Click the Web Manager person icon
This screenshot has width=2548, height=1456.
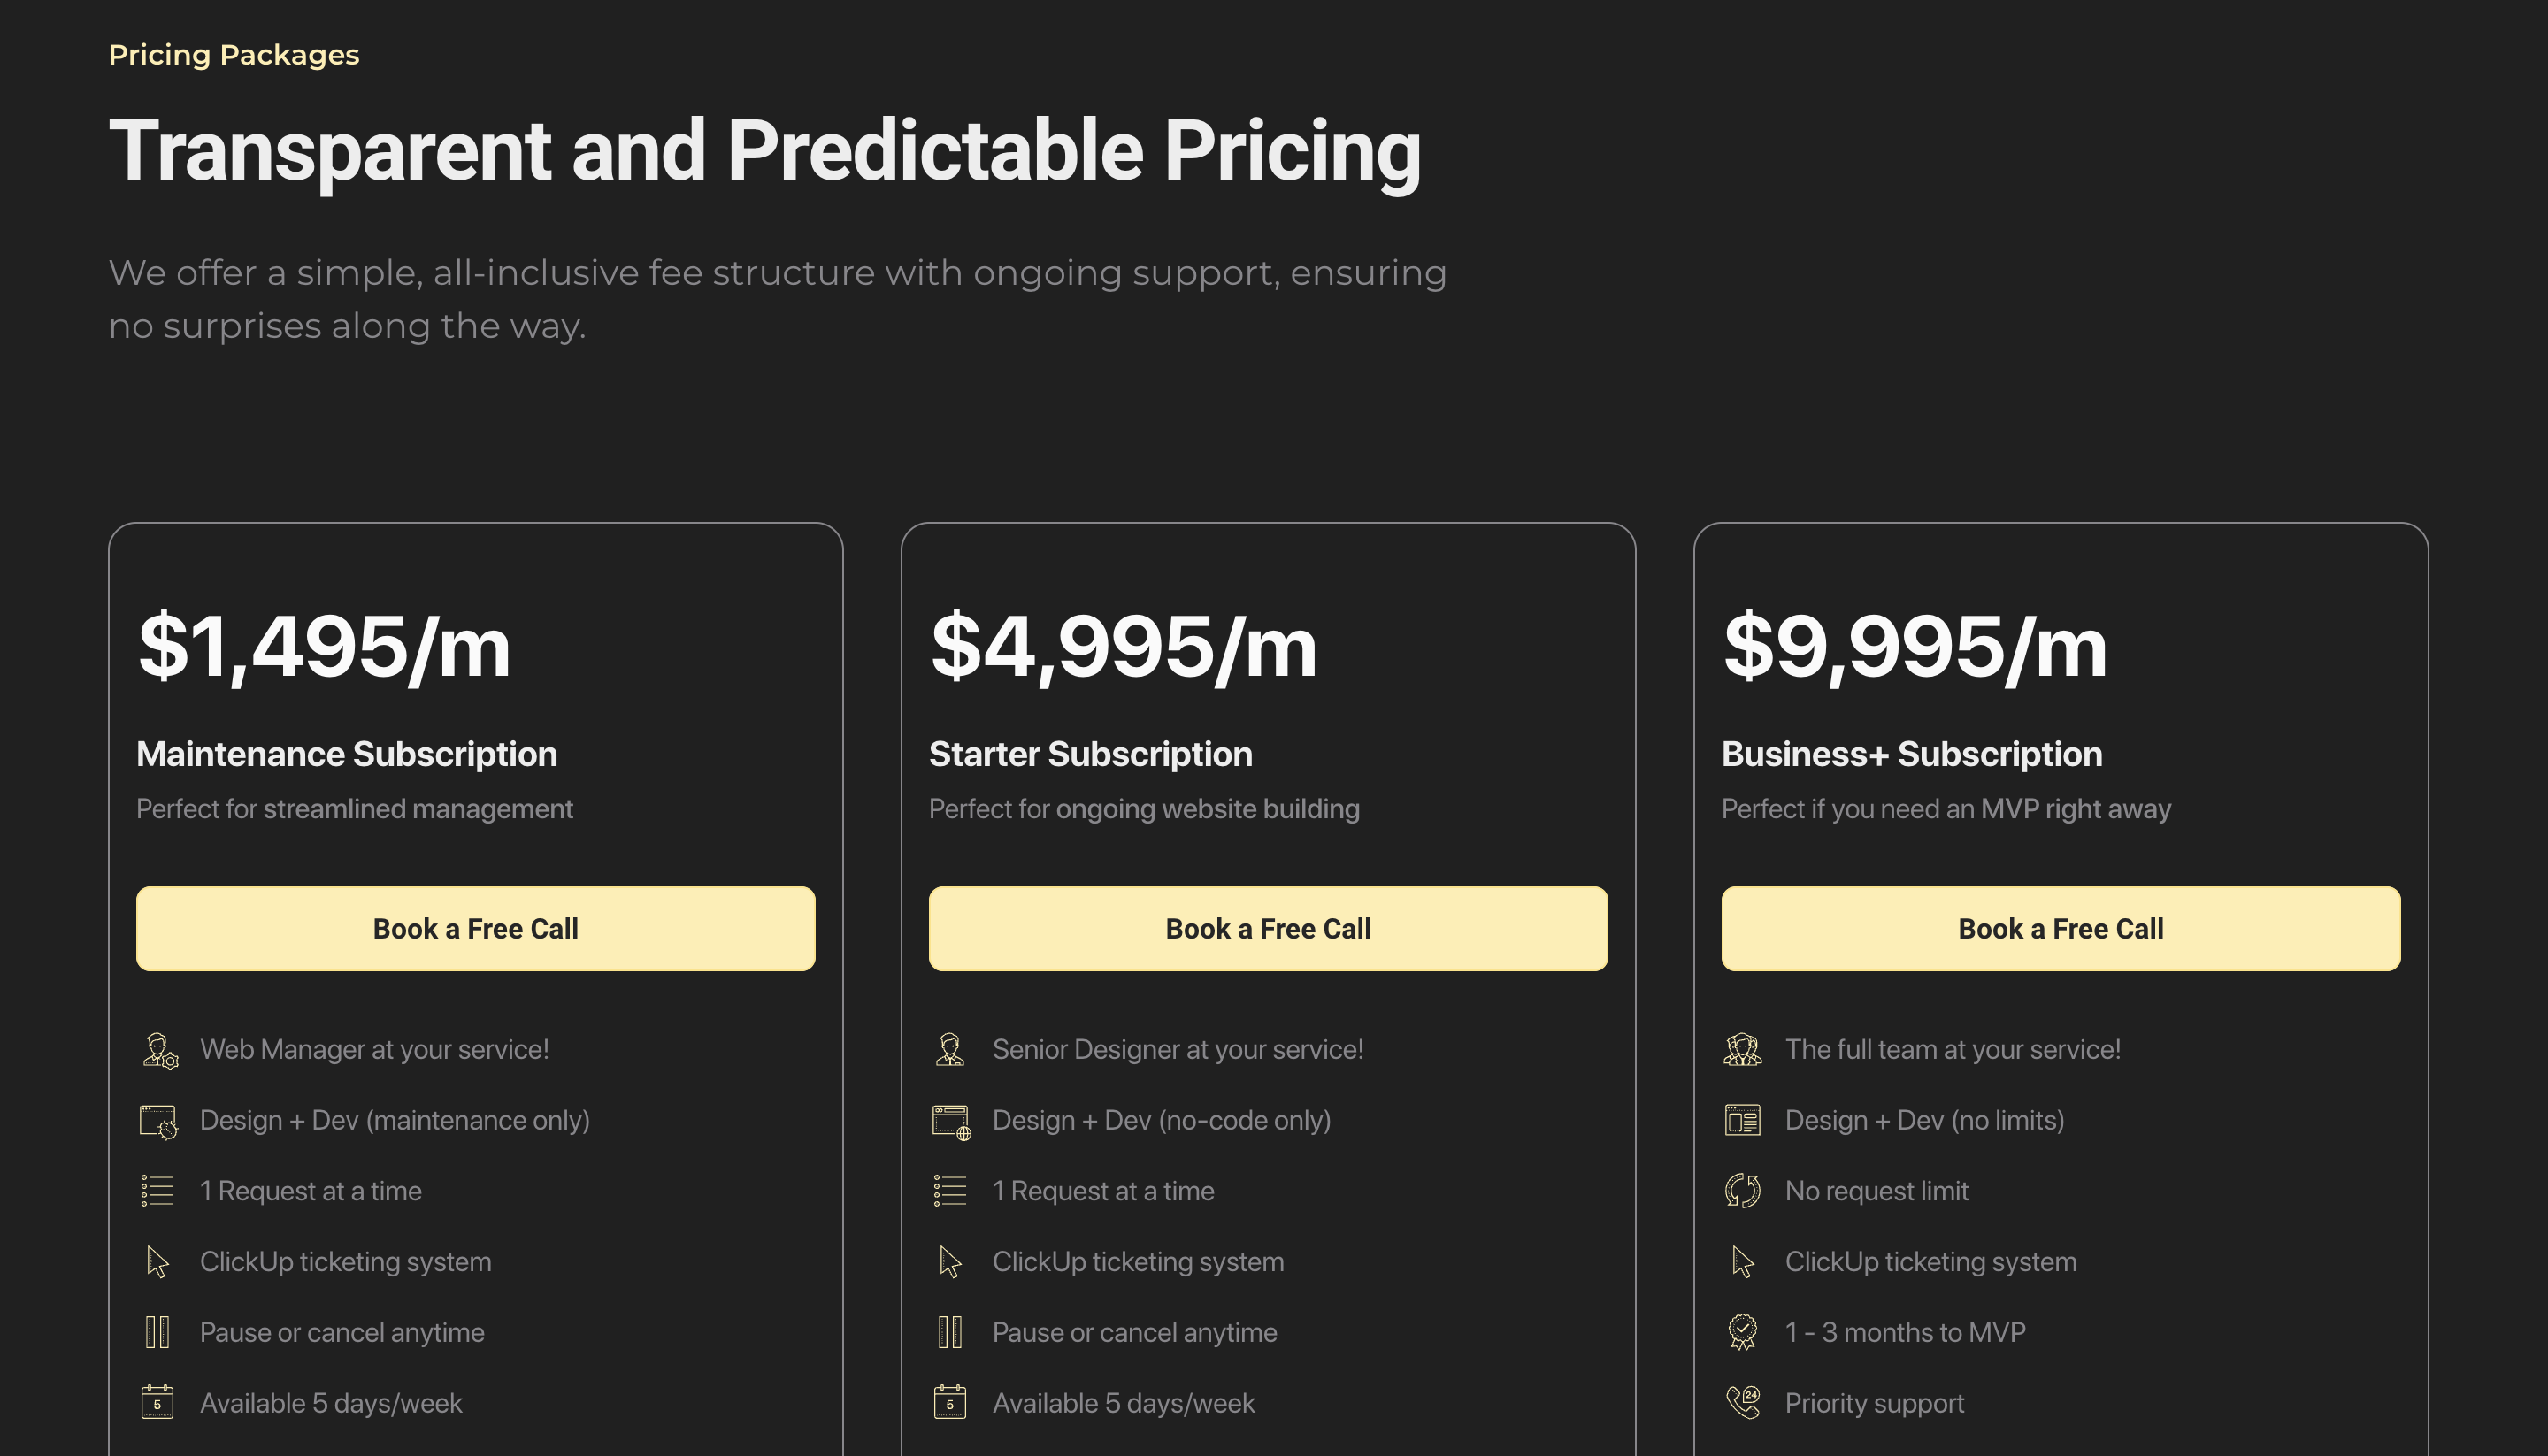tap(159, 1050)
